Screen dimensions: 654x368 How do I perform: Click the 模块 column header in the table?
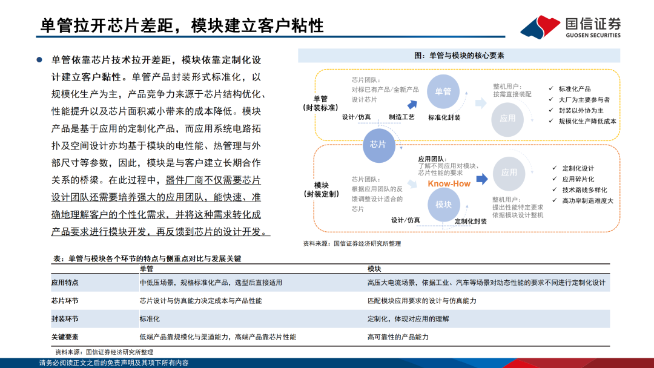374,269
